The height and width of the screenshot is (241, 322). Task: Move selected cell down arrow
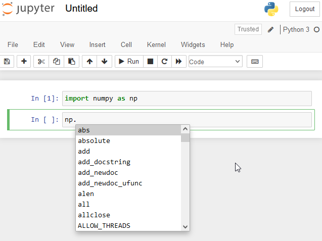coord(104,62)
